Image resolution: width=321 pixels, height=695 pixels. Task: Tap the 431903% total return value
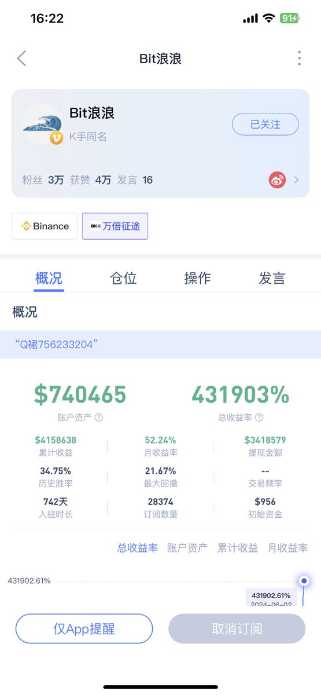[x=240, y=394]
